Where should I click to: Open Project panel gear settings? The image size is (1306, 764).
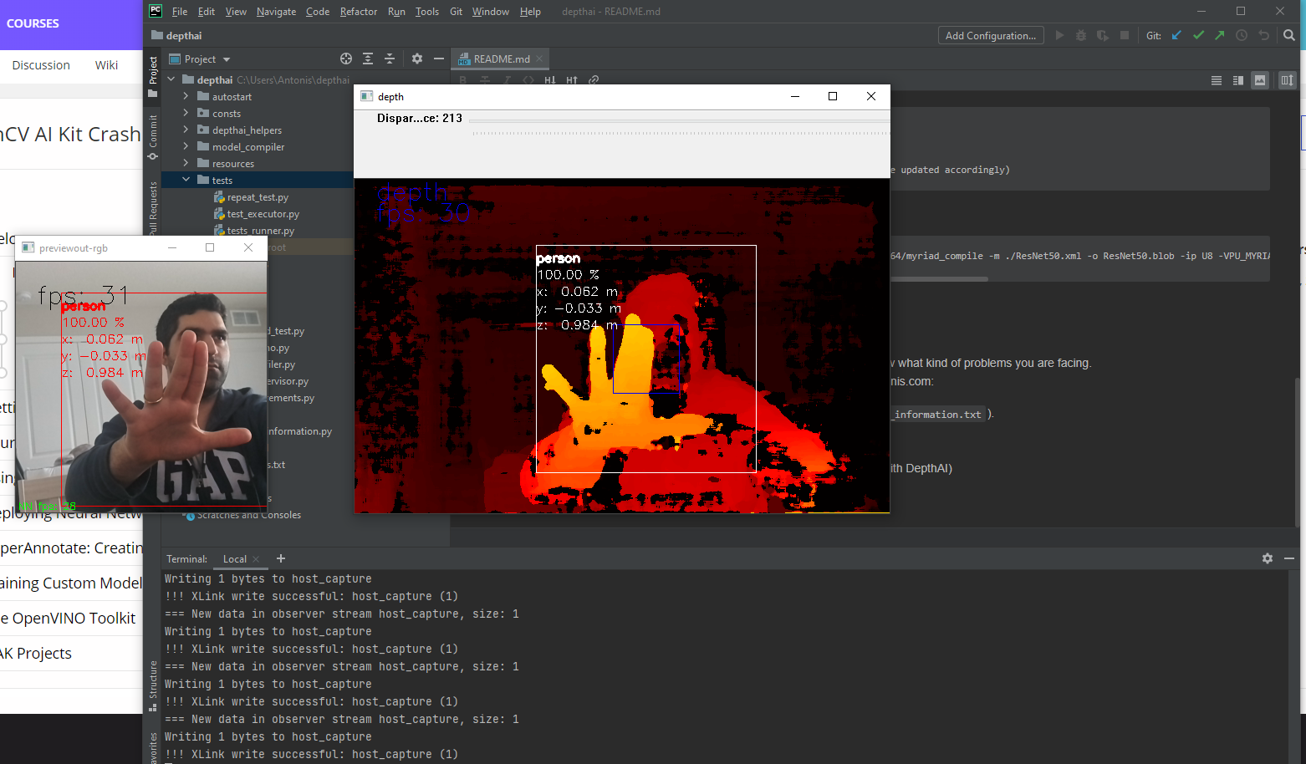[417, 59]
